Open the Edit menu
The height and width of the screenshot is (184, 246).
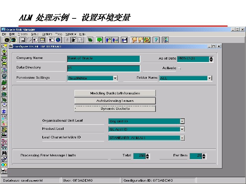(x=12, y=34)
